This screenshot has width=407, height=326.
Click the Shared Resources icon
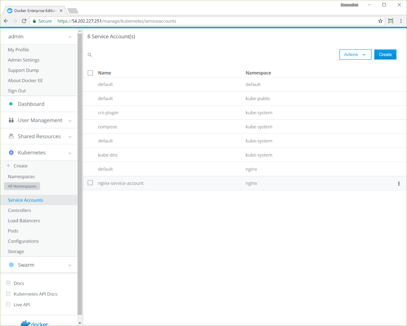point(11,136)
